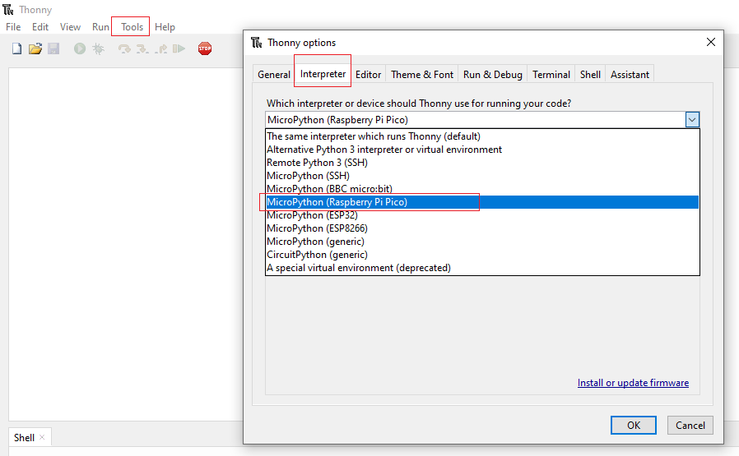Click the New file toolbar icon
This screenshot has width=739, height=456.
pyautogui.click(x=16, y=48)
